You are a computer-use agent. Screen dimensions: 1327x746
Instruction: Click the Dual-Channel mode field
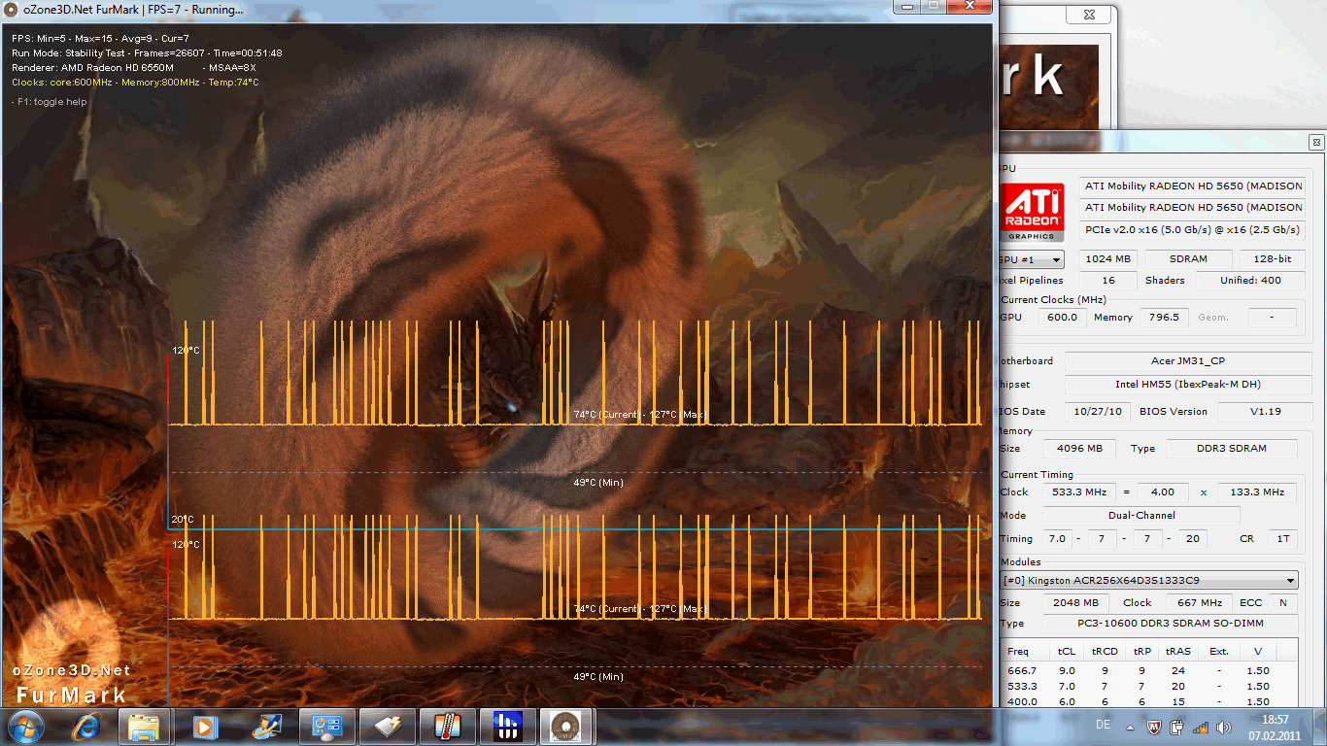point(1141,516)
